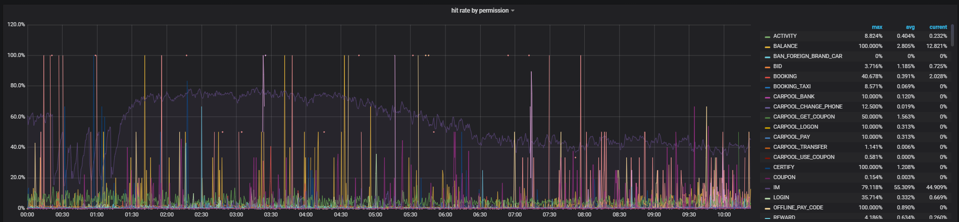Click IM avg value 55.309%
This screenshot has width=959, height=222.
coord(904,187)
